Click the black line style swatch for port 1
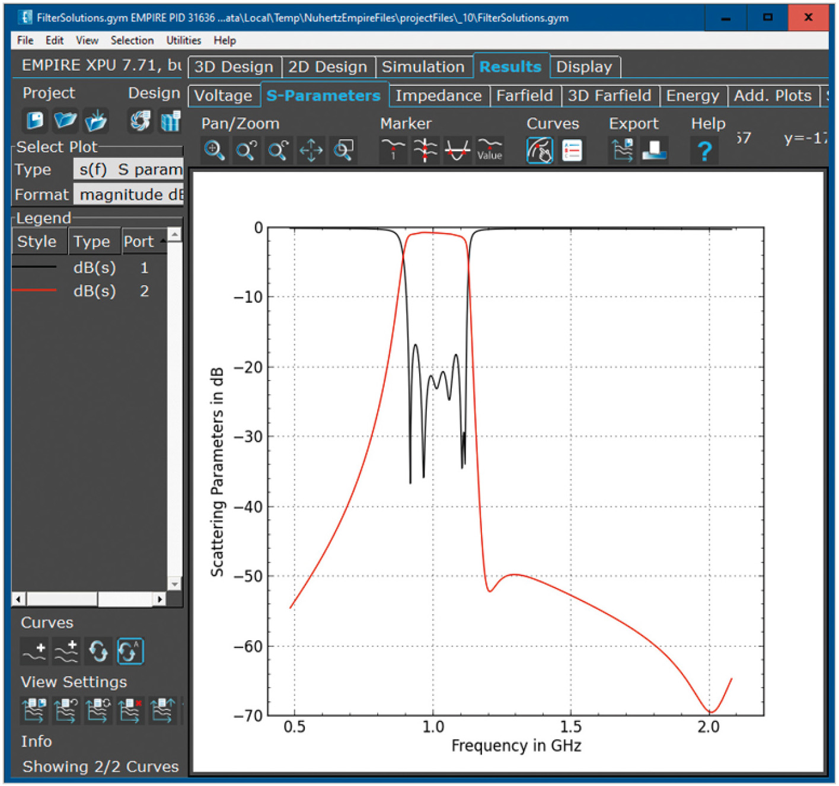Image resolution: width=839 pixels, height=786 pixels. click(34, 267)
